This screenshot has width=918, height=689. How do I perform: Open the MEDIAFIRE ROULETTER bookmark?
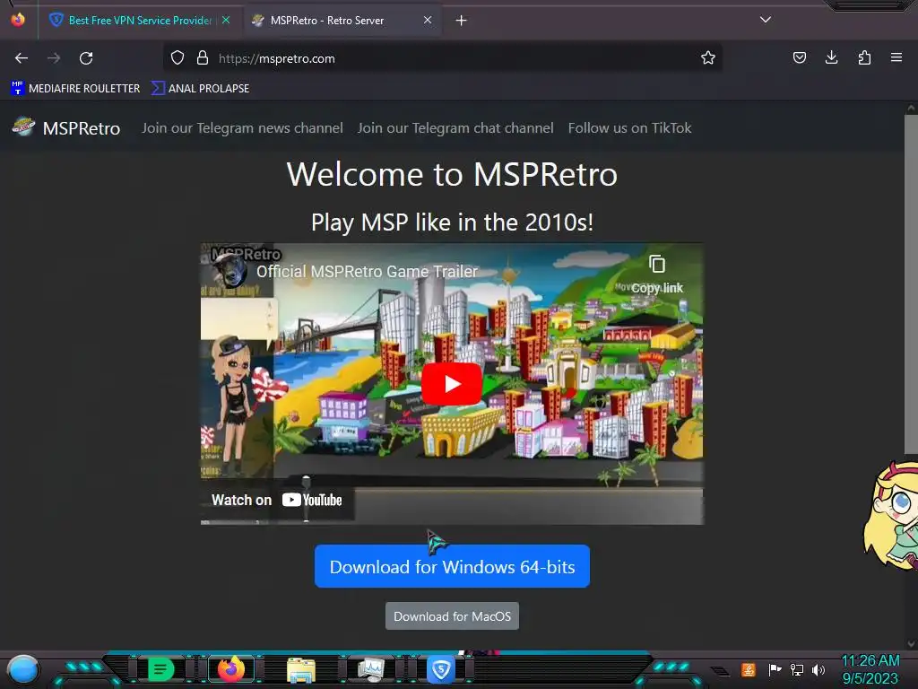[x=75, y=89]
